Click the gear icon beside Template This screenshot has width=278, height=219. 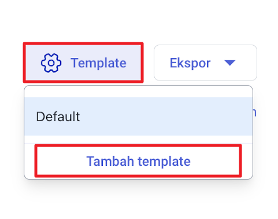pyautogui.click(x=51, y=63)
